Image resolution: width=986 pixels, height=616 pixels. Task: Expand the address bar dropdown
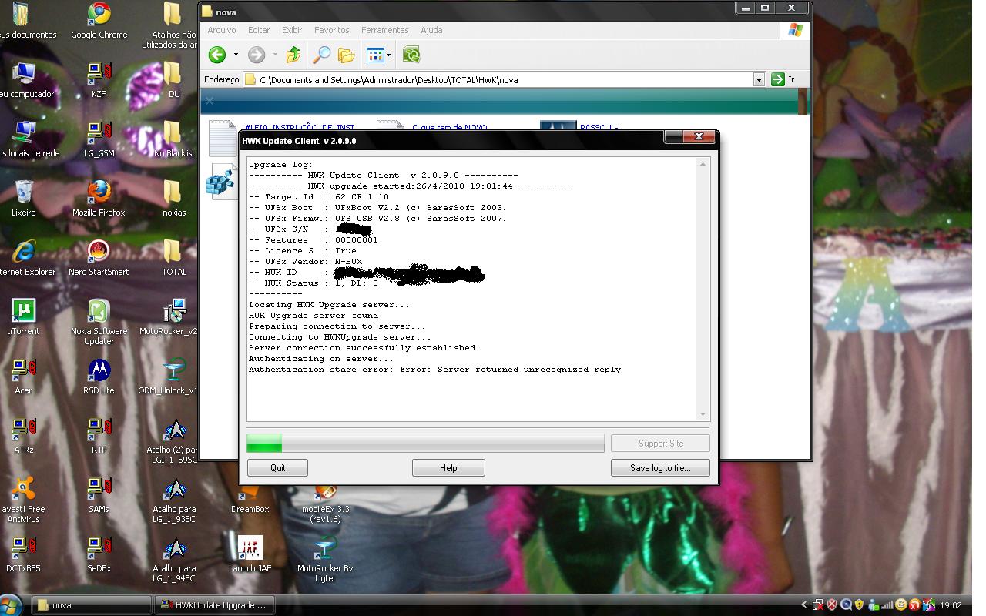[759, 79]
